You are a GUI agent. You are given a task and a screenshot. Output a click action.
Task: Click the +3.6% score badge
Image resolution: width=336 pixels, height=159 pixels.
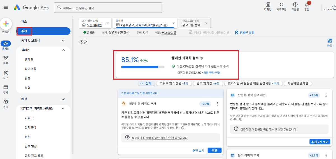tap(314, 95)
